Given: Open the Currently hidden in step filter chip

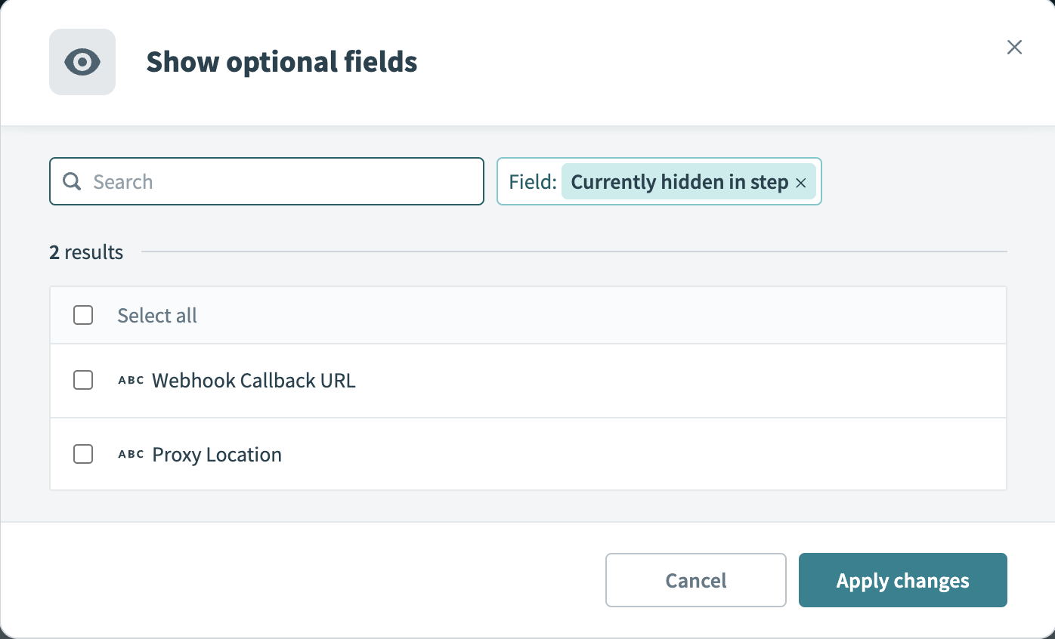Looking at the screenshot, I should tap(679, 182).
